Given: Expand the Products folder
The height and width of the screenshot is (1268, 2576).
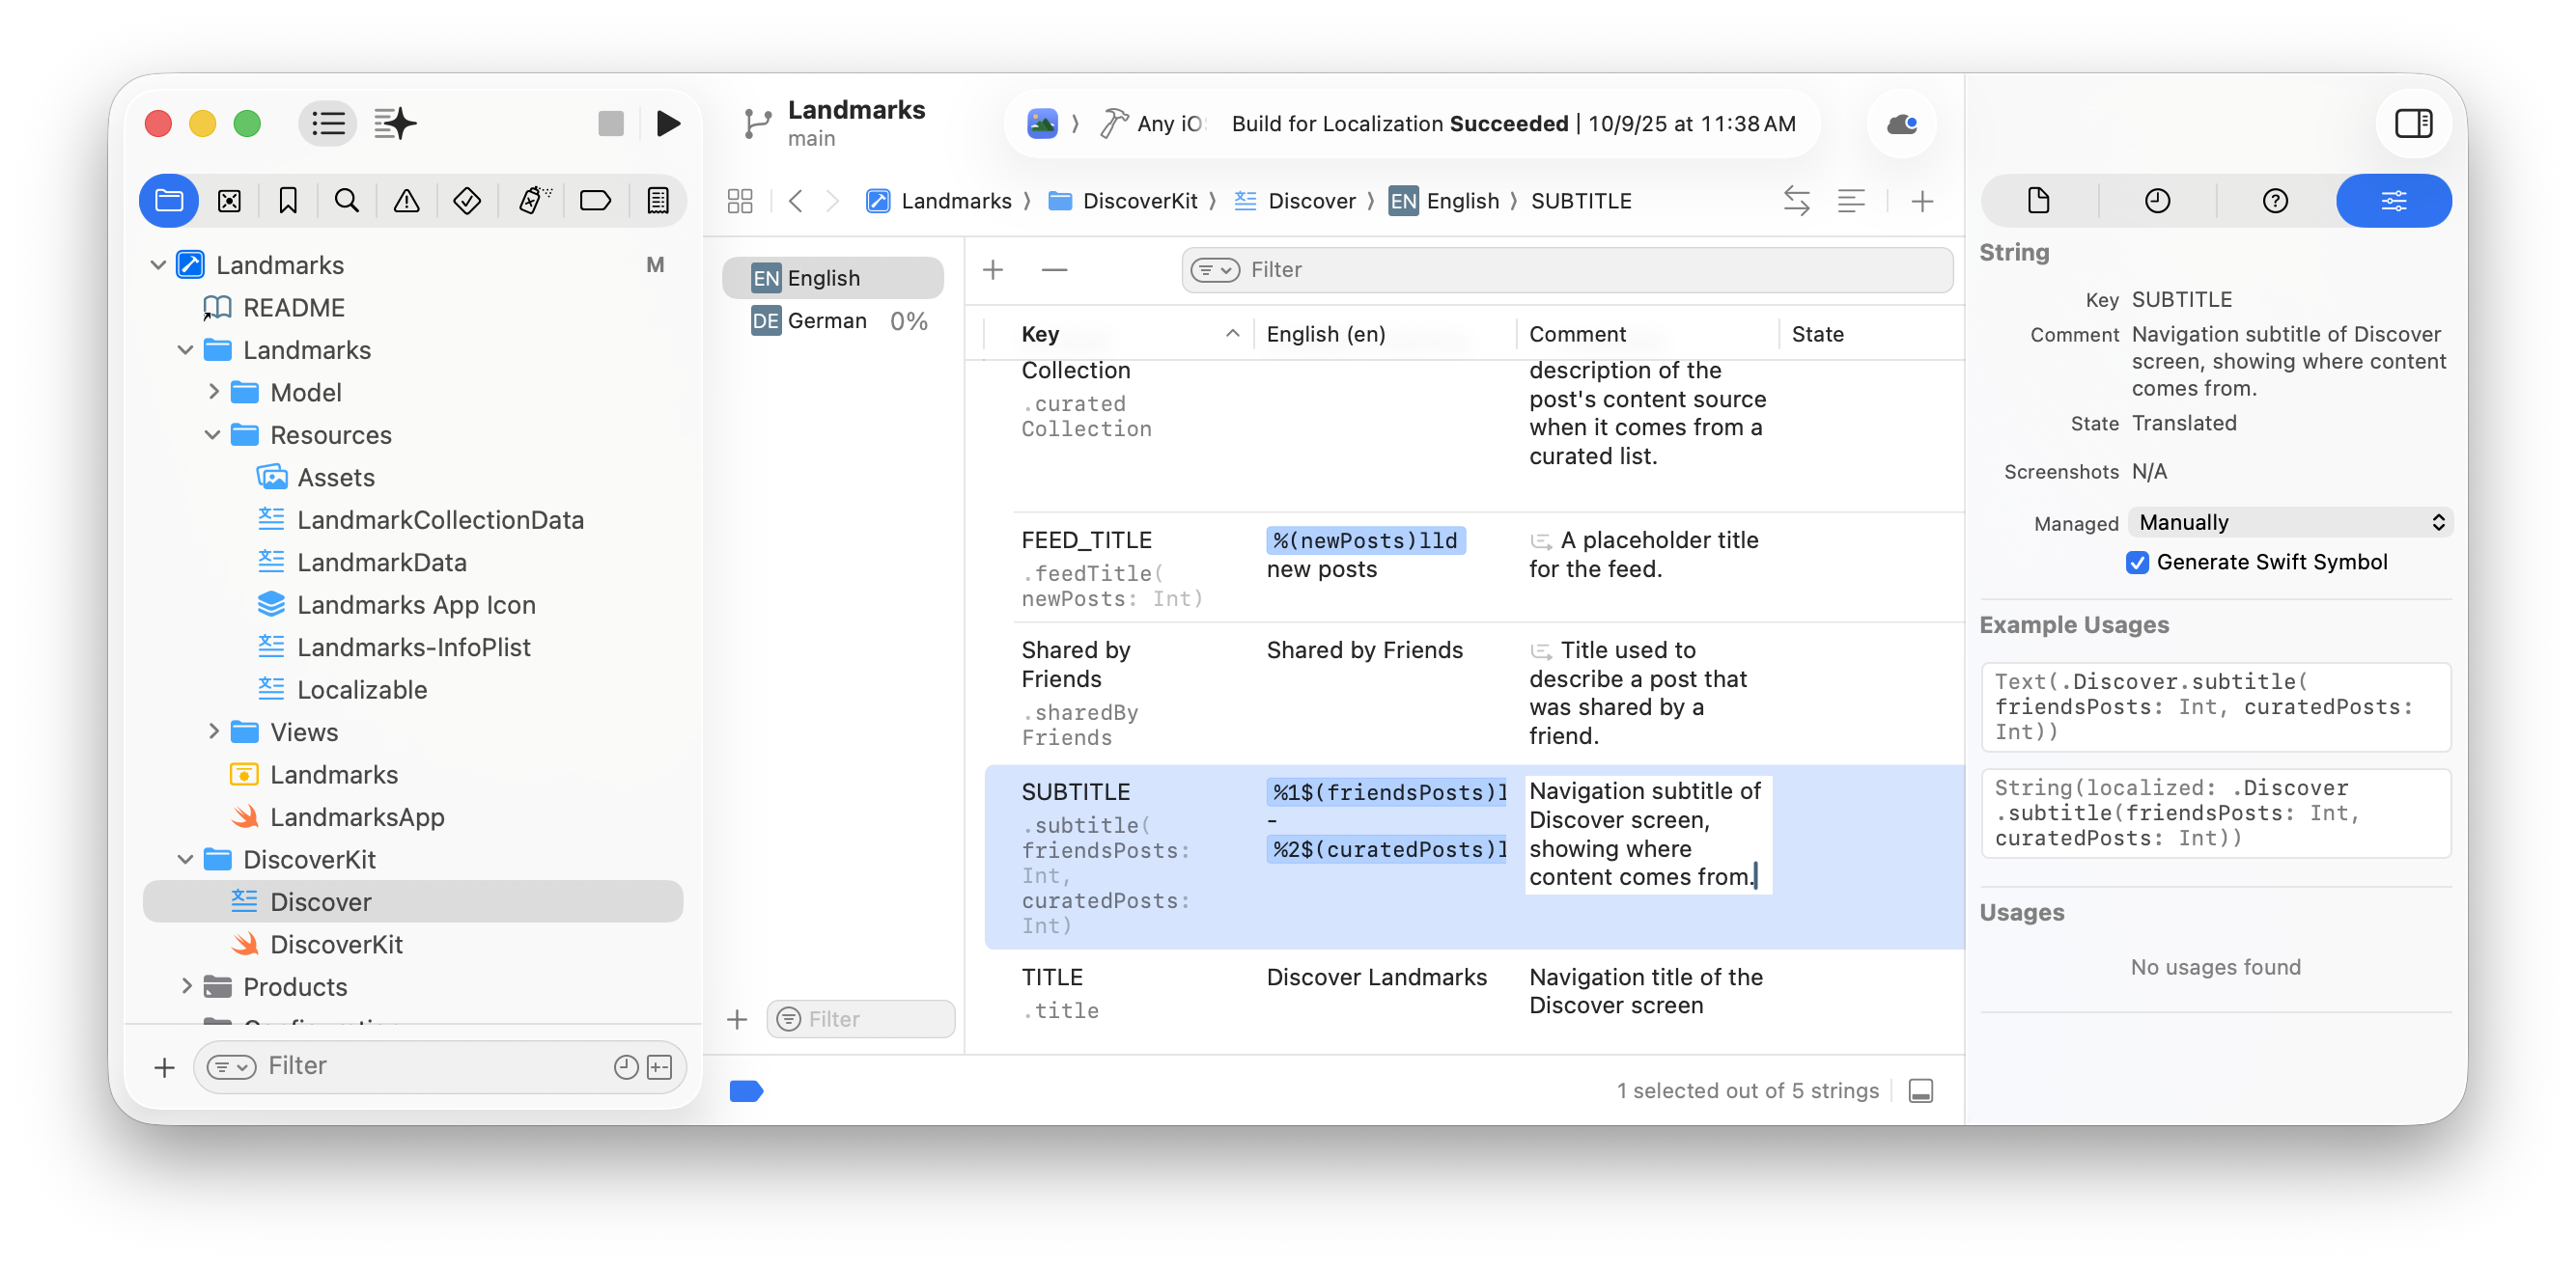Looking at the screenshot, I should click(185, 986).
